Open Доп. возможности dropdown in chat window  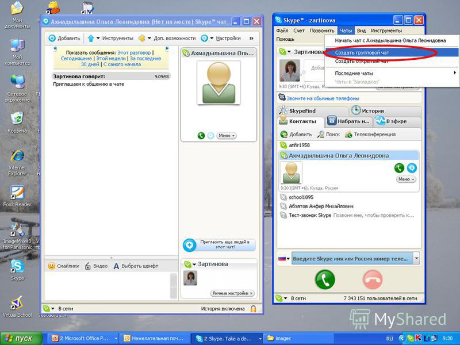click(167, 39)
